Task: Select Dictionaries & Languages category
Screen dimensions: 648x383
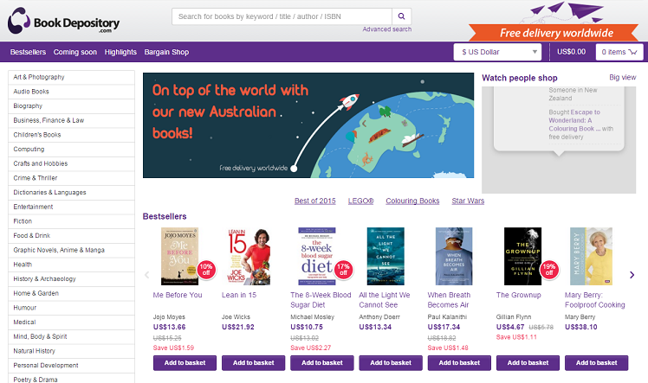Action: tap(72, 193)
